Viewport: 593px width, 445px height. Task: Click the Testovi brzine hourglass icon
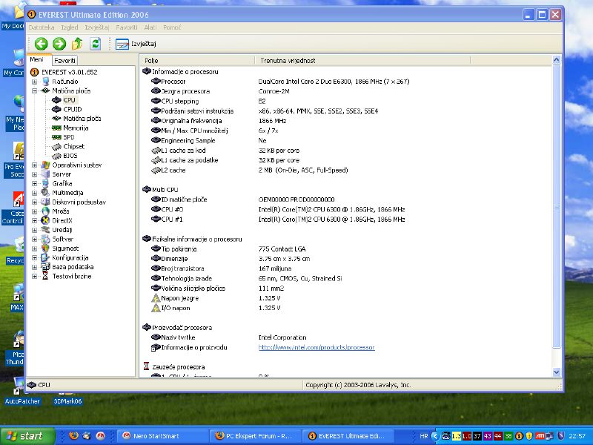(x=45, y=276)
